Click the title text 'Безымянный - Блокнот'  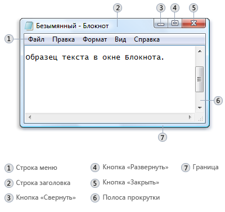pyautogui.click(x=72, y=26)
